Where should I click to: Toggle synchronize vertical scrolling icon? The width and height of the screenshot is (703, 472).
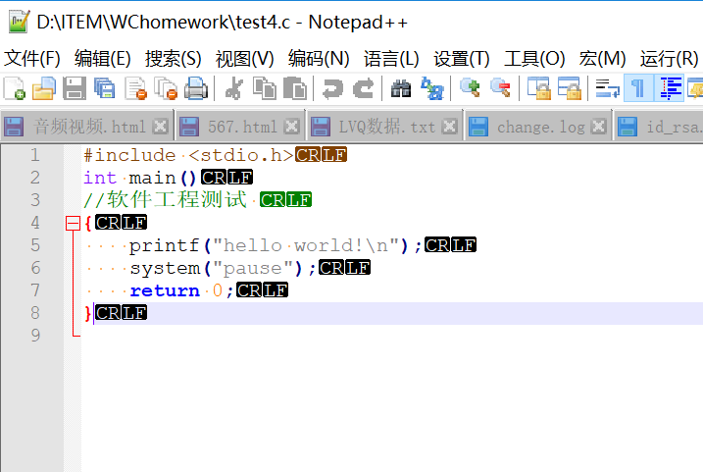coord(538,88)
